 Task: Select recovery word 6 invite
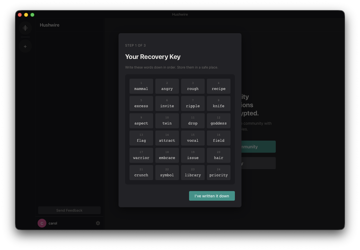point(167,103)
